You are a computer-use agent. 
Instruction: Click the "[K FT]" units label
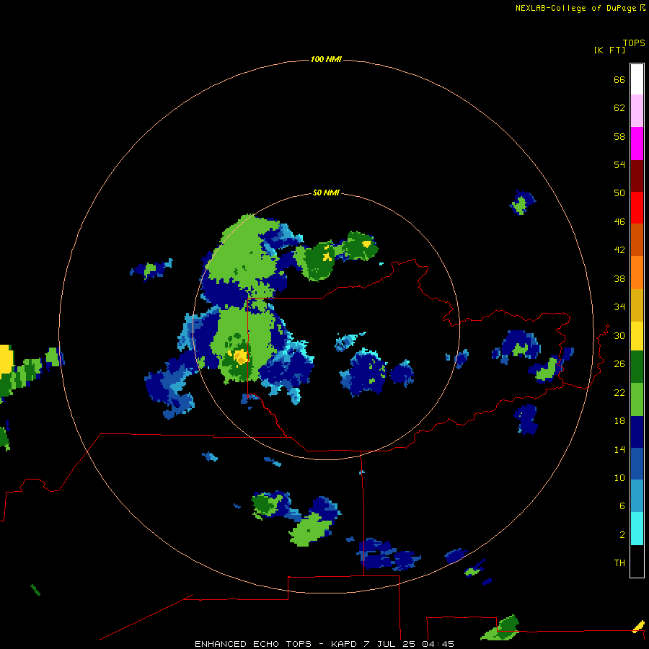point(609,50)
